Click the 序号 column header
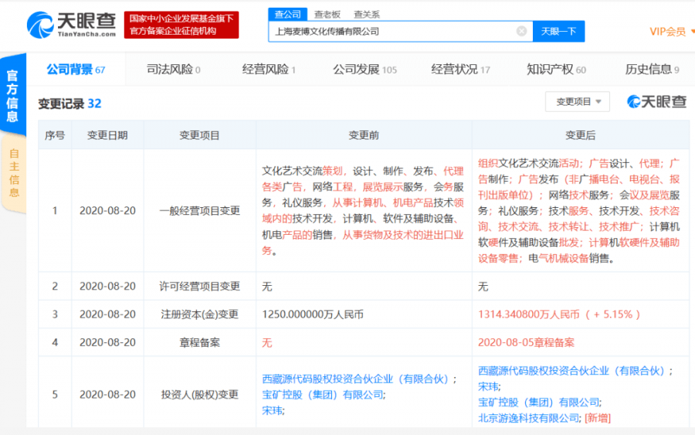 (55, 135)
